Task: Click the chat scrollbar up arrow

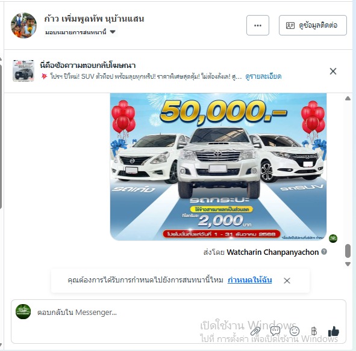Action: tap(348, 99)
